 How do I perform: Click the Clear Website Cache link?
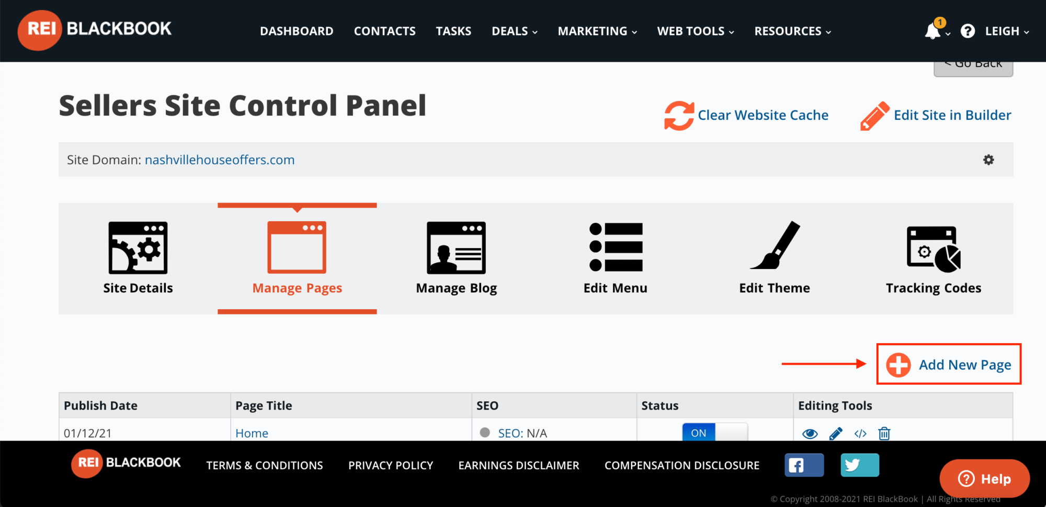click(763, 115)
